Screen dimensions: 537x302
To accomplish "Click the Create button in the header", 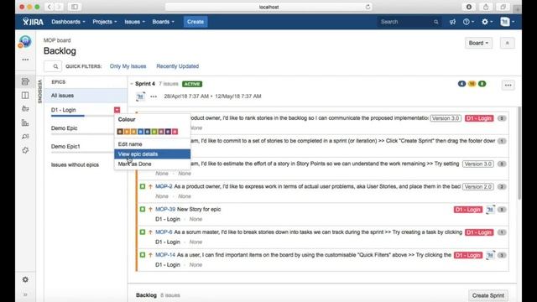I will click(x=196, y=22).
